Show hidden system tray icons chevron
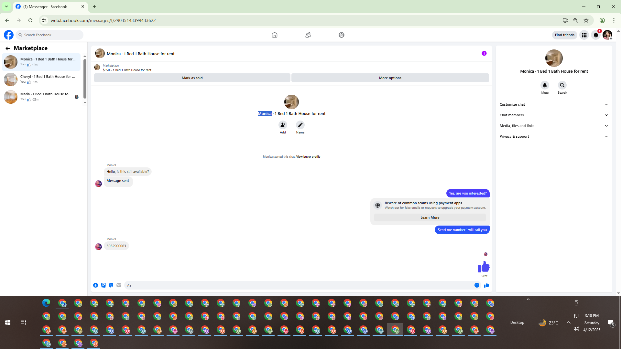The image size is (621, 349). tap(569, 323)
